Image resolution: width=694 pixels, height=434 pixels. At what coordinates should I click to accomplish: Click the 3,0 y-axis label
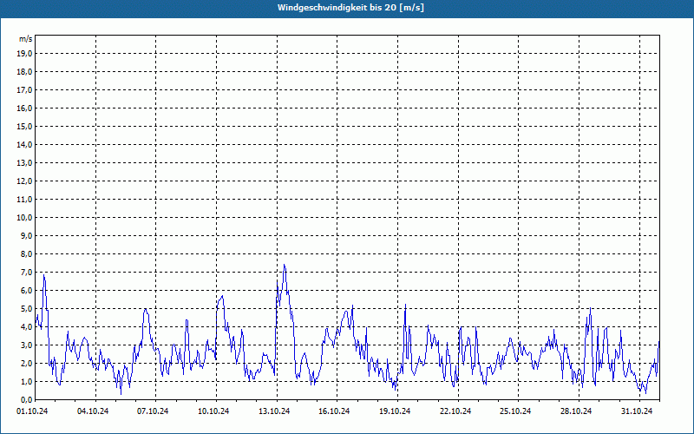tap(27, 345)
